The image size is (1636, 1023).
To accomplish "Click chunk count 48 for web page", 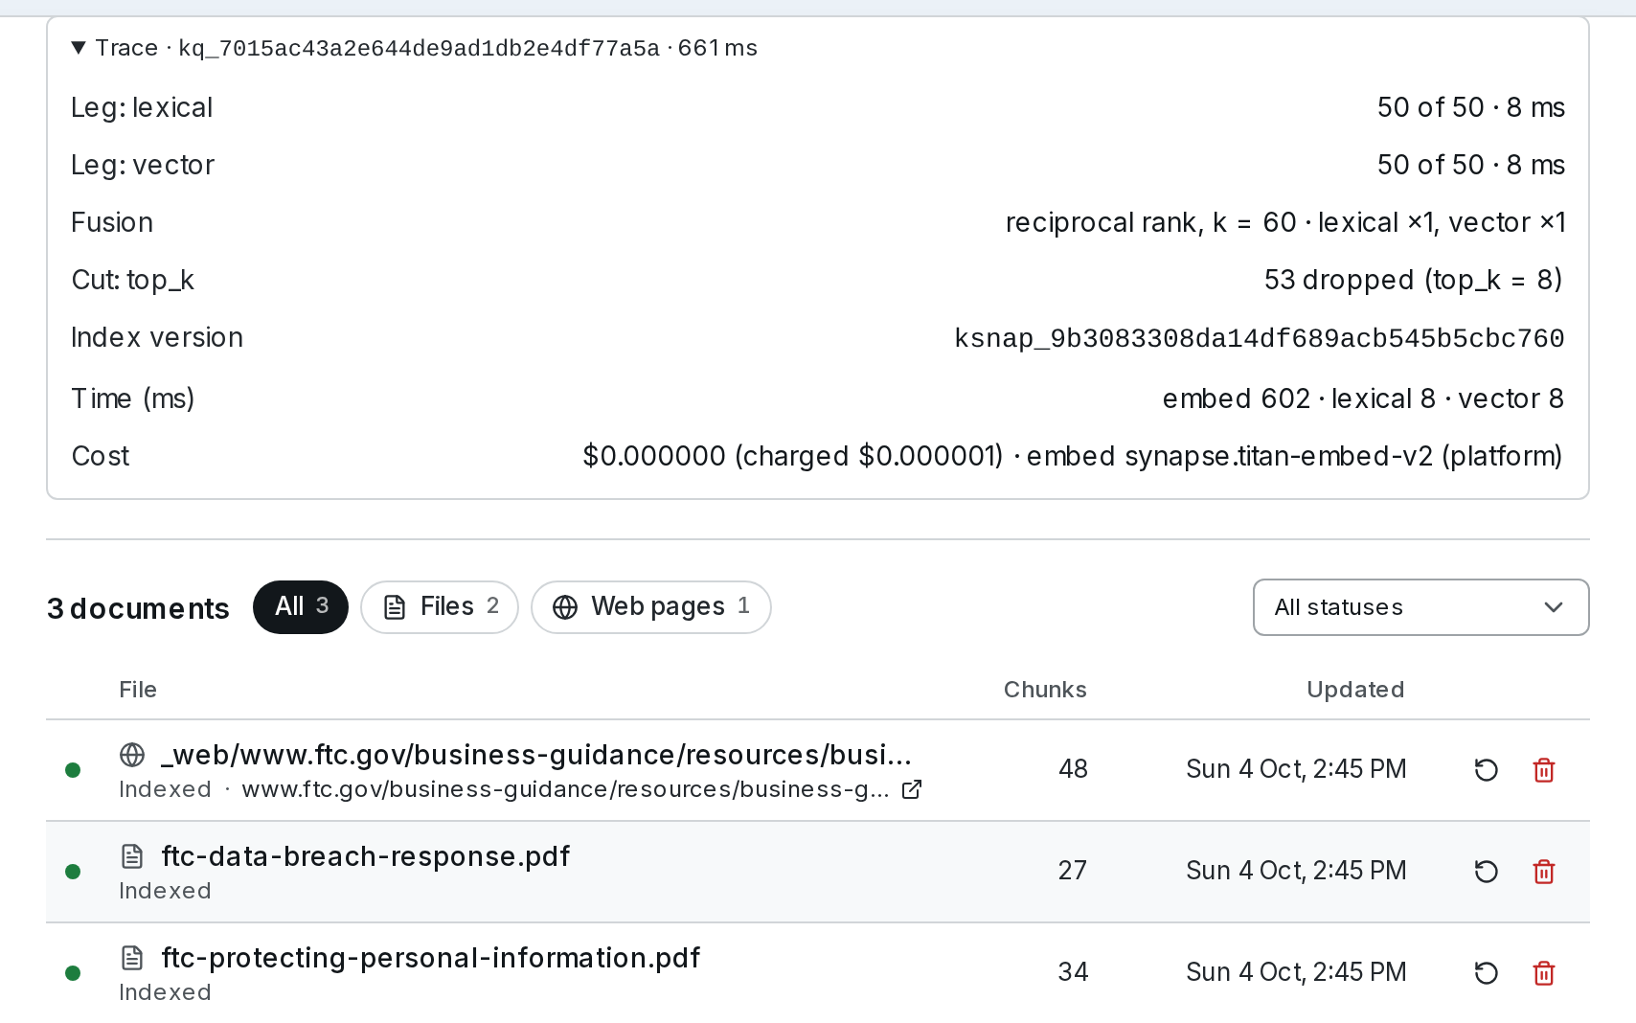I will point(1073,769).
